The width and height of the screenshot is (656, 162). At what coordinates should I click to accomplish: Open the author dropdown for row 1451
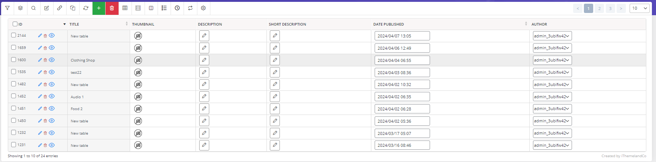(x=552, y=109)
